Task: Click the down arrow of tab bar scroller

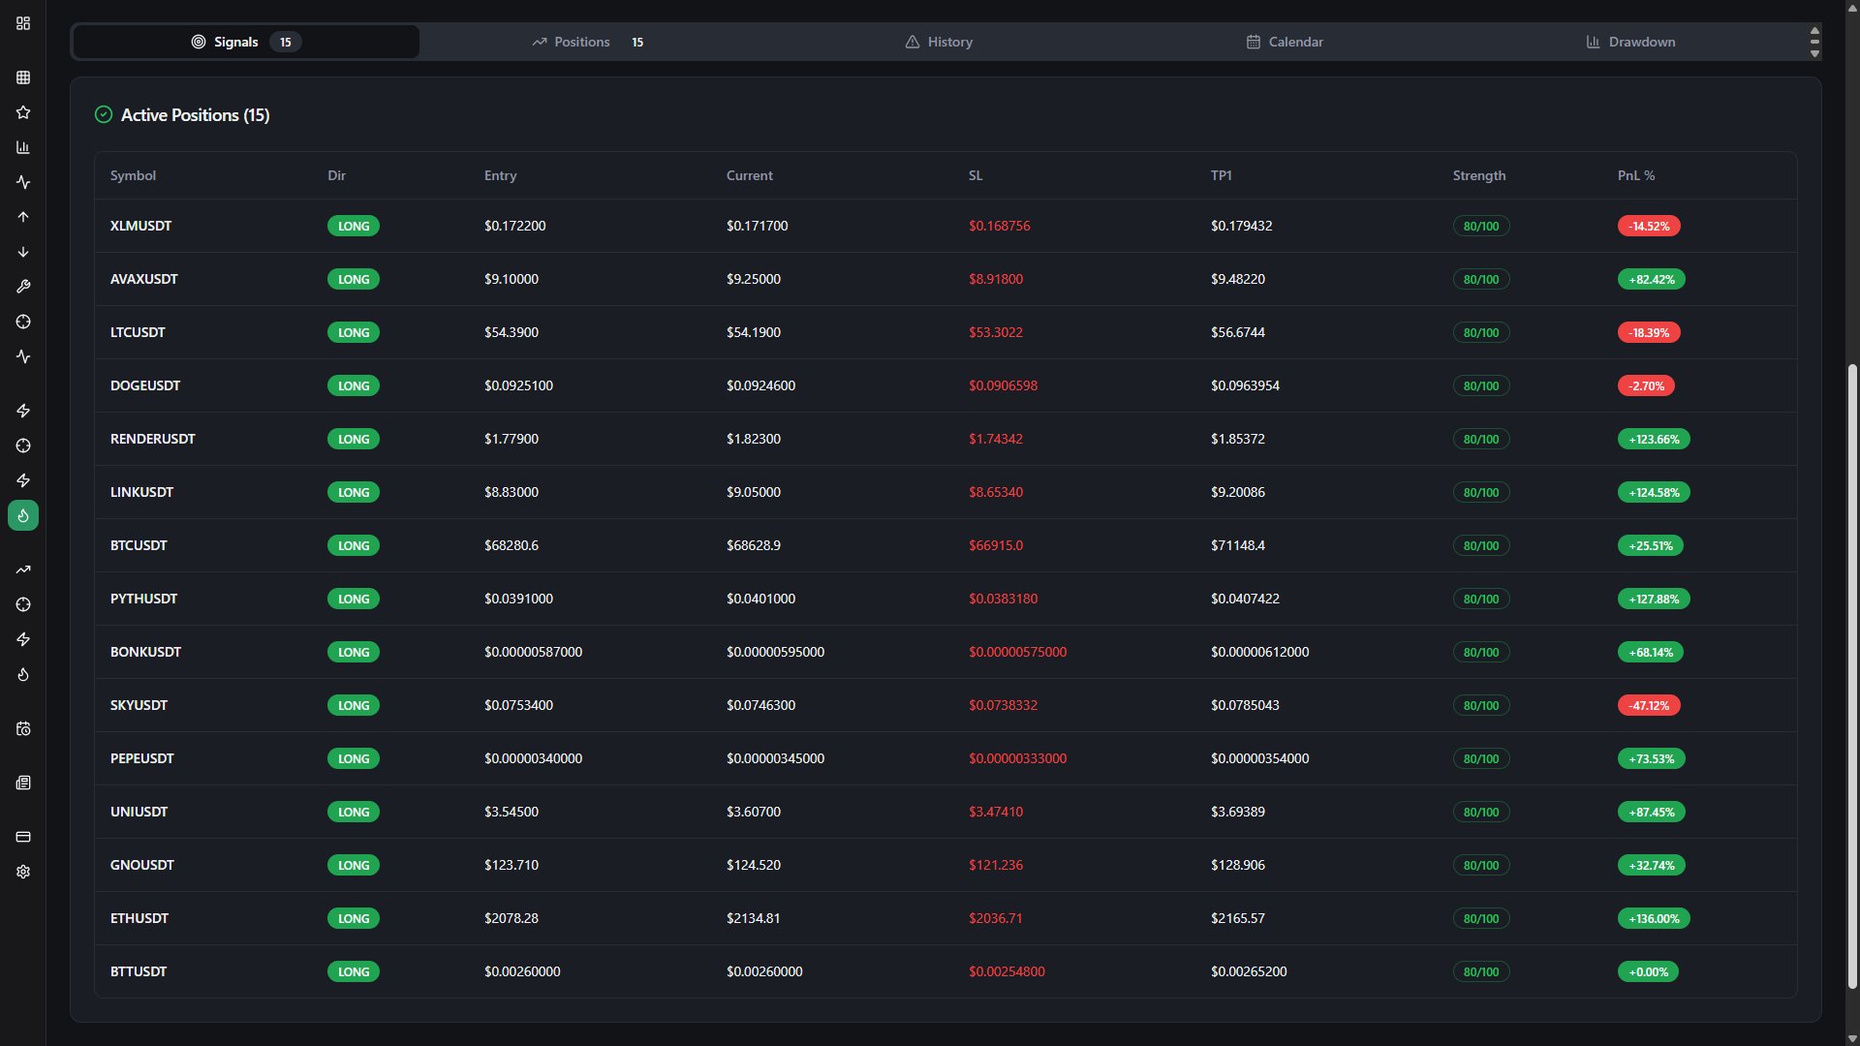Action: coord(1814,53)
